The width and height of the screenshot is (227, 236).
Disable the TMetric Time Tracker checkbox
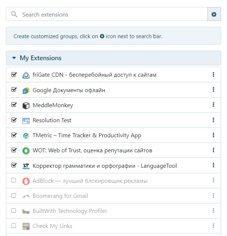coord(14,135)
